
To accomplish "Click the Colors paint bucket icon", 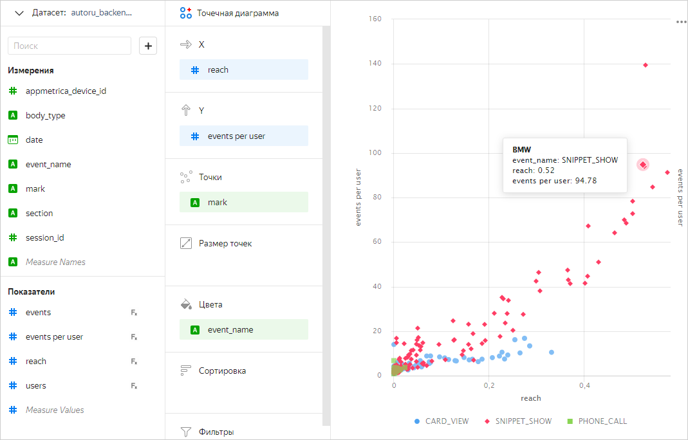I will 186,304.
